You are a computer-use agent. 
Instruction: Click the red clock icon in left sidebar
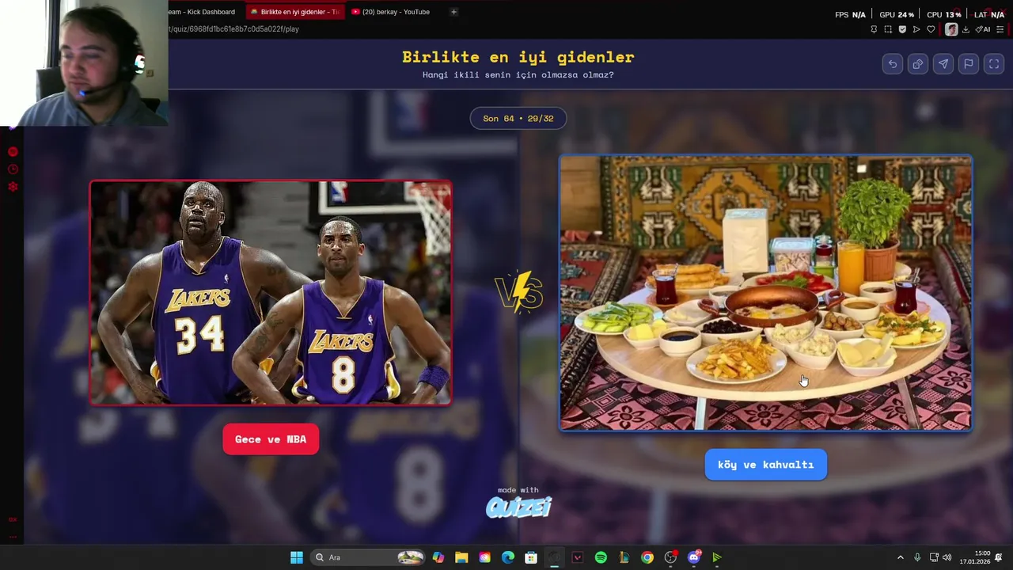click(x=13, y=169)
